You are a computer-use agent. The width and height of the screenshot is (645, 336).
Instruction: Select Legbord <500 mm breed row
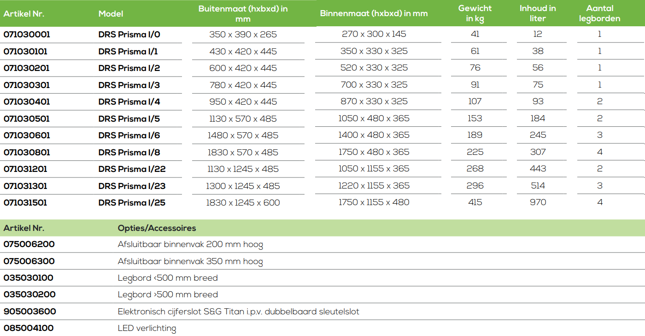(322, 278)
